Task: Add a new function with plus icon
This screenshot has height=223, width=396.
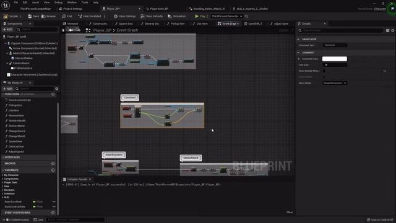Action: [x=53, y=94]
